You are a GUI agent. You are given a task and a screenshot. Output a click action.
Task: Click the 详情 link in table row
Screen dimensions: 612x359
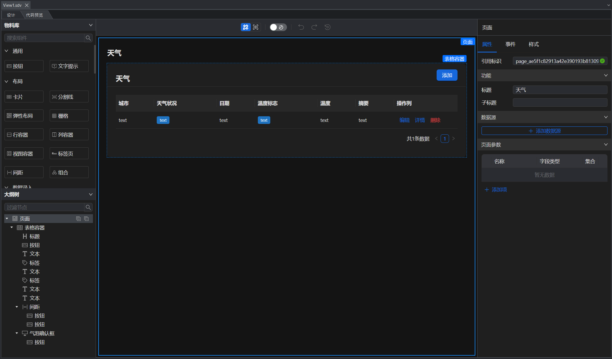[x=420, y=120]
